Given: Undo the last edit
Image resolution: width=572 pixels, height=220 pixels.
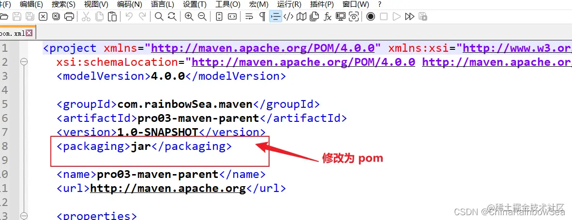Looking at the screenshot, I should pyautogui.click(x=129, y=17).
